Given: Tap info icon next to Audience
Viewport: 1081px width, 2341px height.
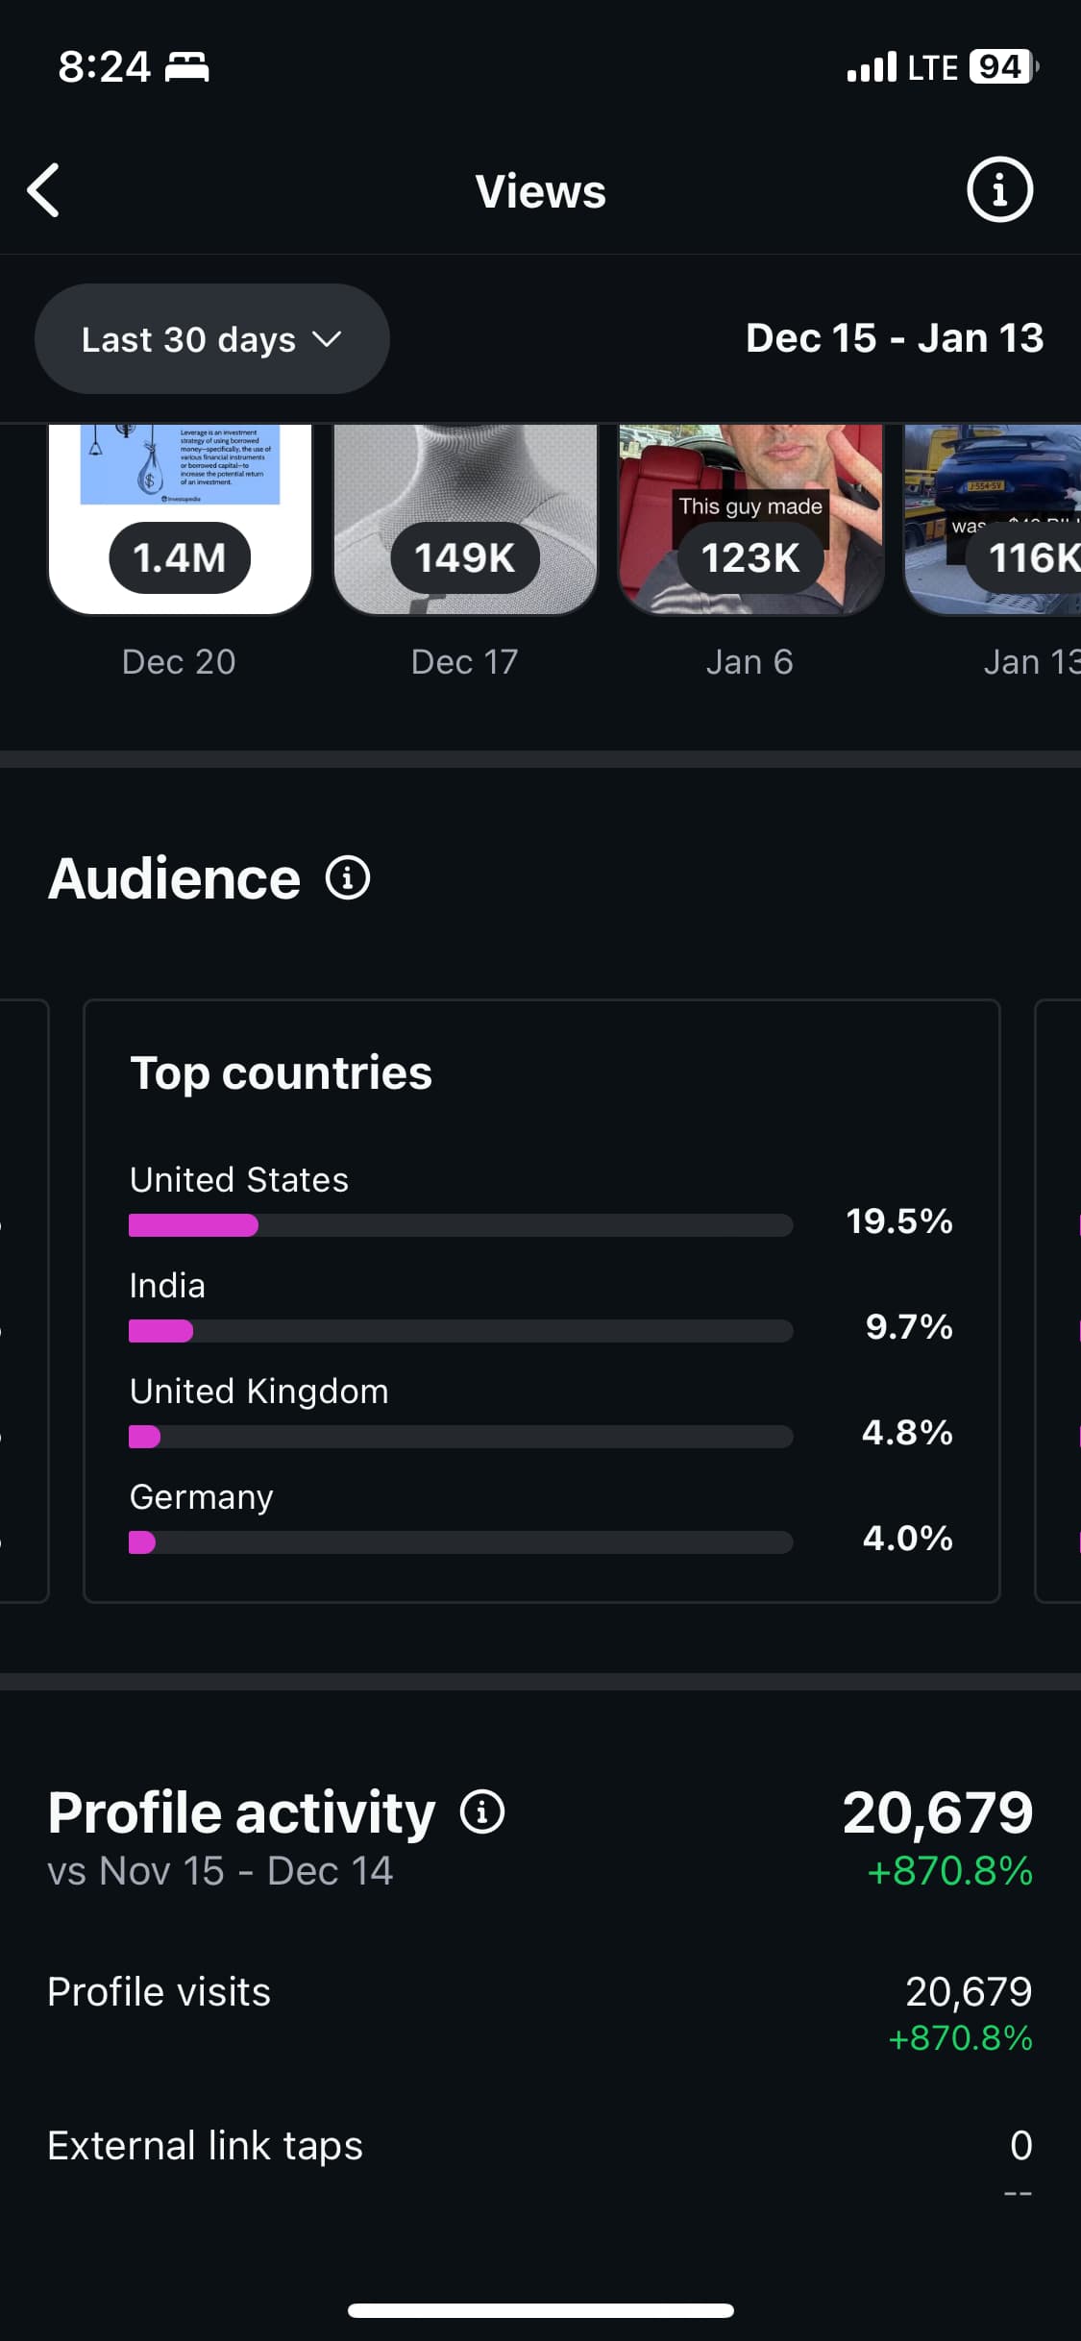Looking at the screenshot, I should [348, 878].
